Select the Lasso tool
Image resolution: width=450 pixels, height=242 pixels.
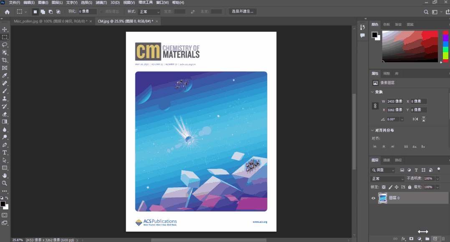pos(5,45)
